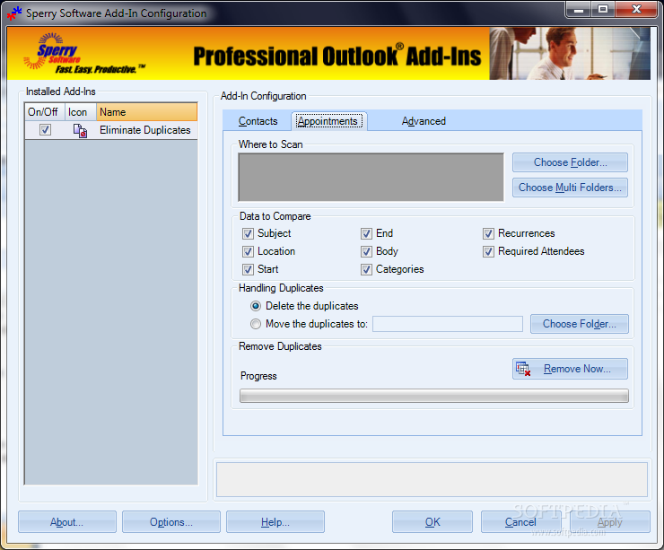Click the Eliminate Duplicates add-in icon
The image size is (664, 550).
(x=80, y=130)
